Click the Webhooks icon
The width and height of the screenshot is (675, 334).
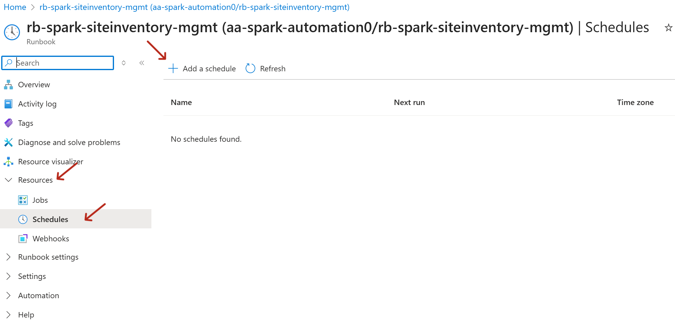(23, 239)
